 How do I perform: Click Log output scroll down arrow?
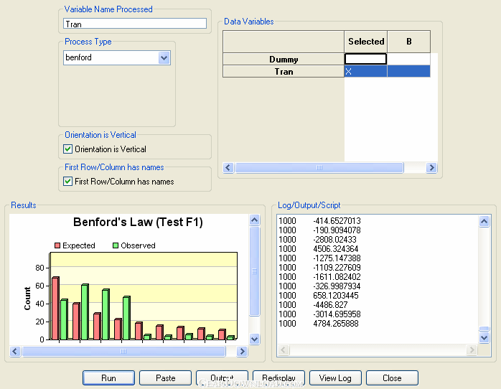click(484, 337)
